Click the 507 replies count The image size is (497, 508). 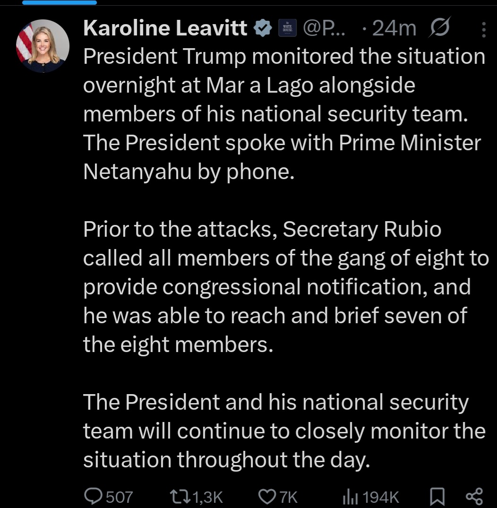119,497
